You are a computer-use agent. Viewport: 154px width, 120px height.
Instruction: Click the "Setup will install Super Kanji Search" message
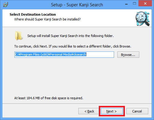click(71, 36)
